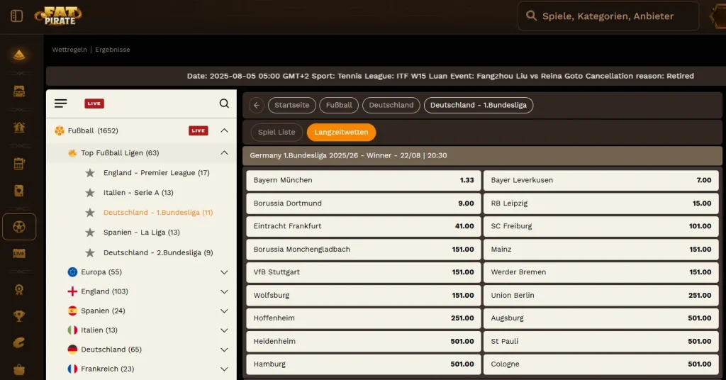This screenshot has height=380, width=726.
Task: Open Italien - Serie A (13)
Action: tap(138, 193)
